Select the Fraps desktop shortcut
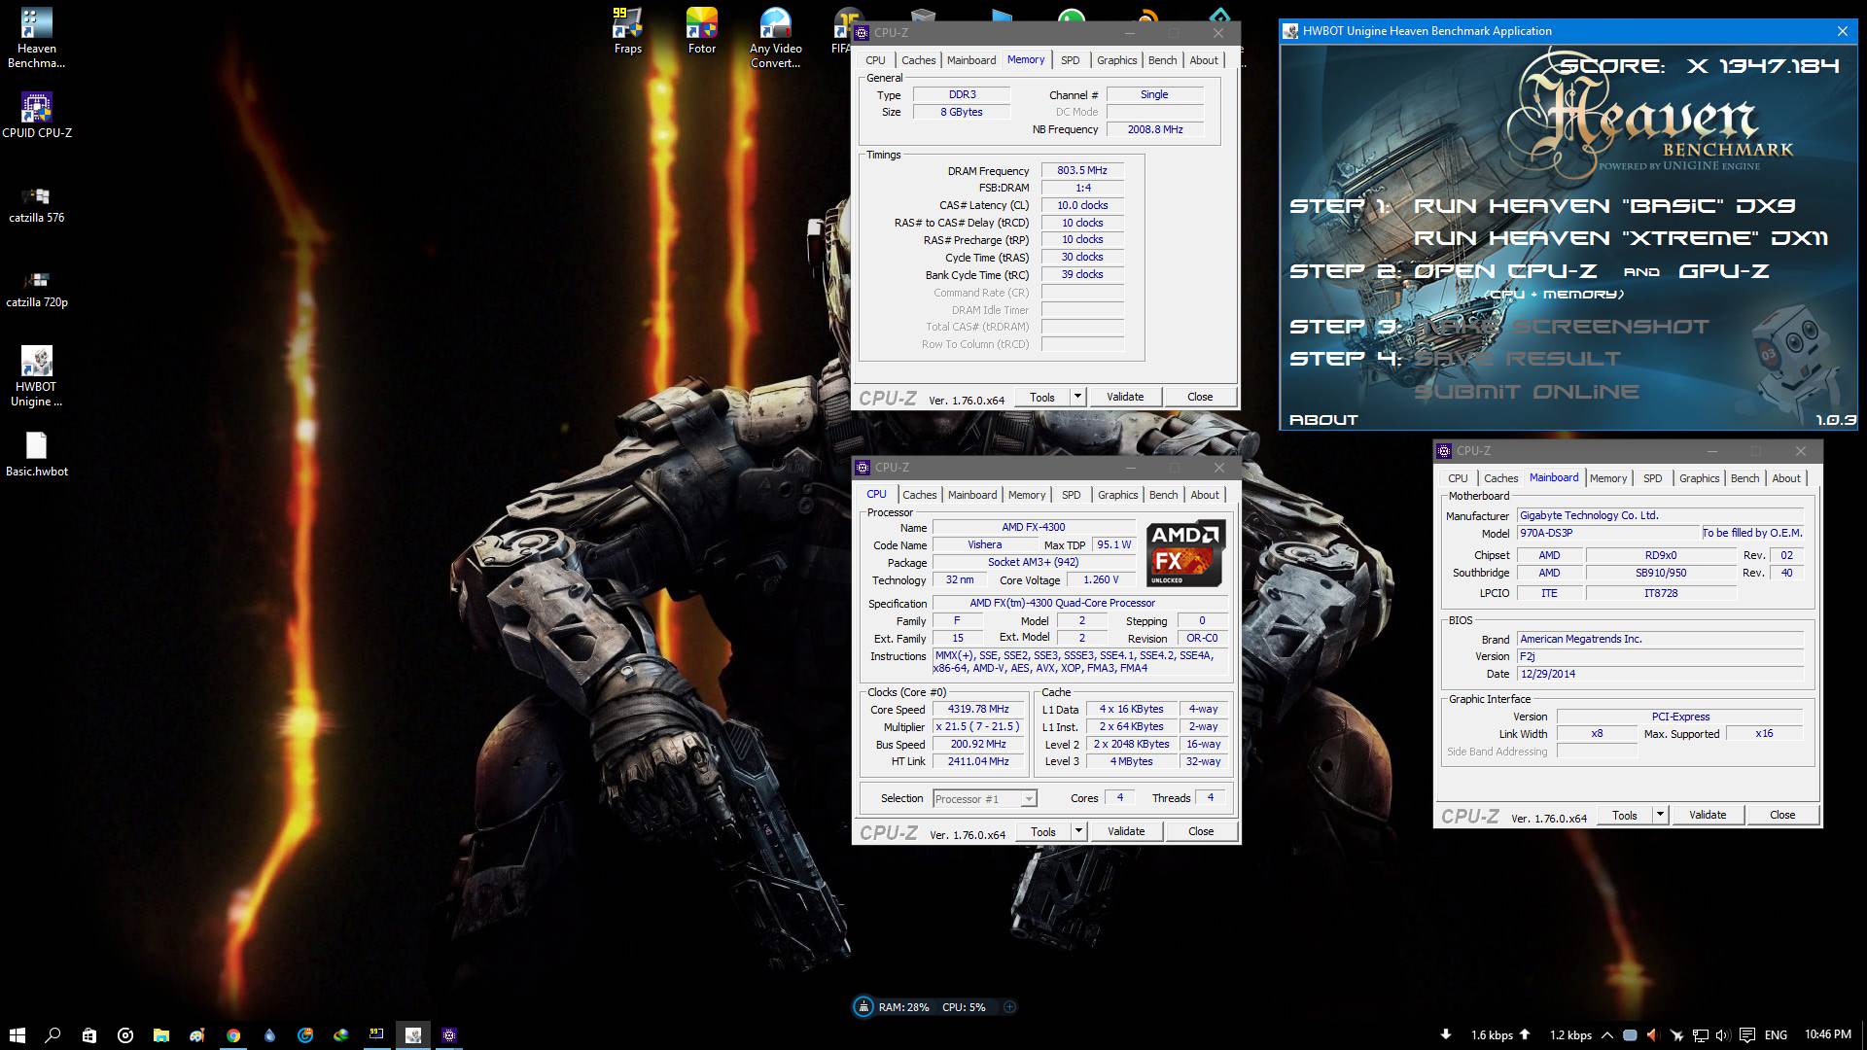The height and width of the screenshot is (1050, 1867). [627, 31]
